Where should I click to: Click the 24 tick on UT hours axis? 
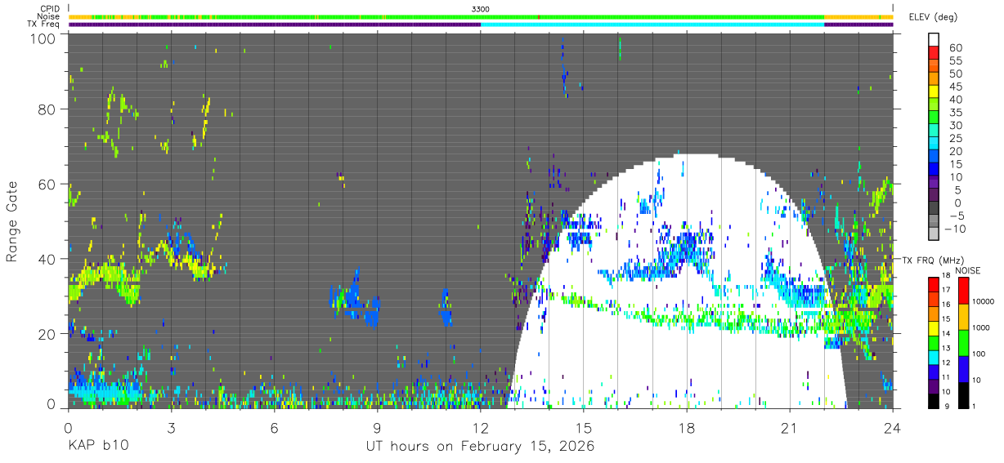893,428
